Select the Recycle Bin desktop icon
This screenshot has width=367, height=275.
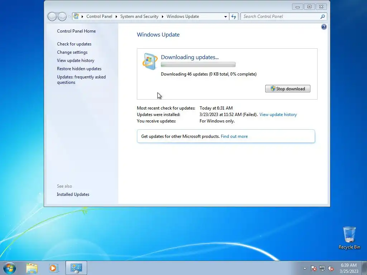point(349,238)
